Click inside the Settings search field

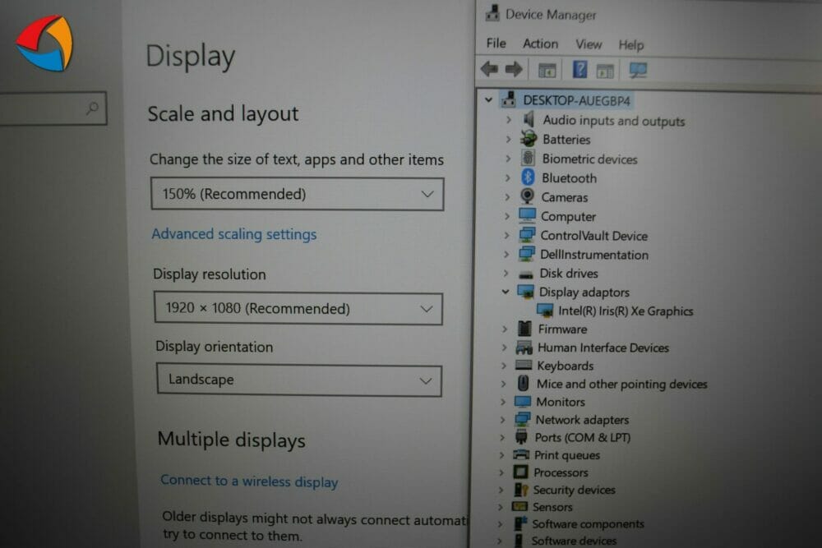coord(53,108)
